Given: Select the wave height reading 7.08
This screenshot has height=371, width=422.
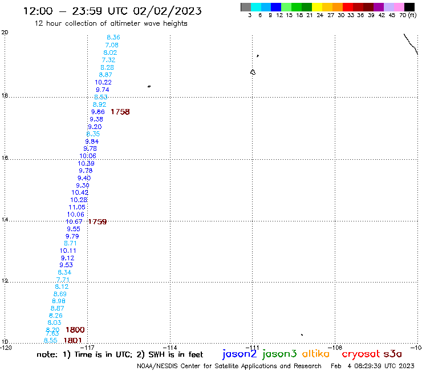Looking at the screenshot, I should [x=112, y=45].
